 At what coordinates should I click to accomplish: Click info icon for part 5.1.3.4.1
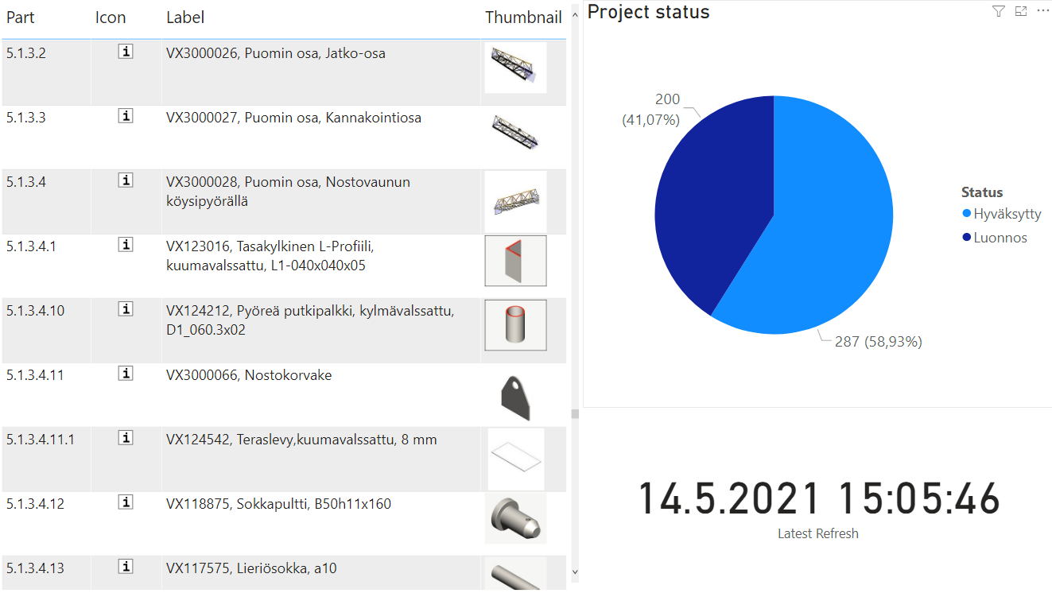click(x=125, y=245)
